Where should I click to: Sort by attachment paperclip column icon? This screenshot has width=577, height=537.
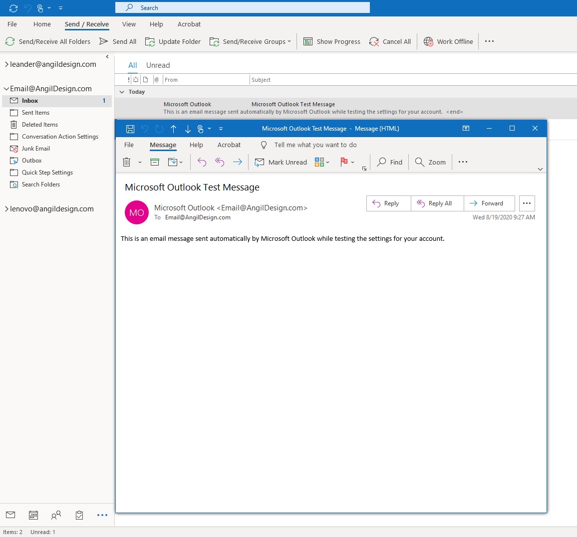[x=156, y=80]
